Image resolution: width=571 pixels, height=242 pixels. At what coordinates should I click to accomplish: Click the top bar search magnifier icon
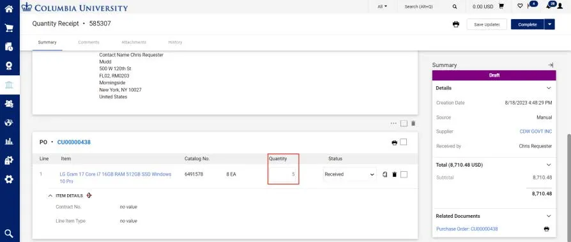[x=455, y=6]
